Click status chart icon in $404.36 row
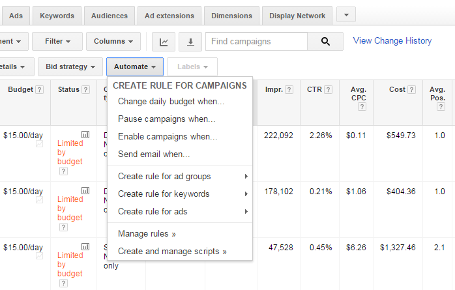The height and width of the screenshot is (290, 455). [x=85, y=190]
